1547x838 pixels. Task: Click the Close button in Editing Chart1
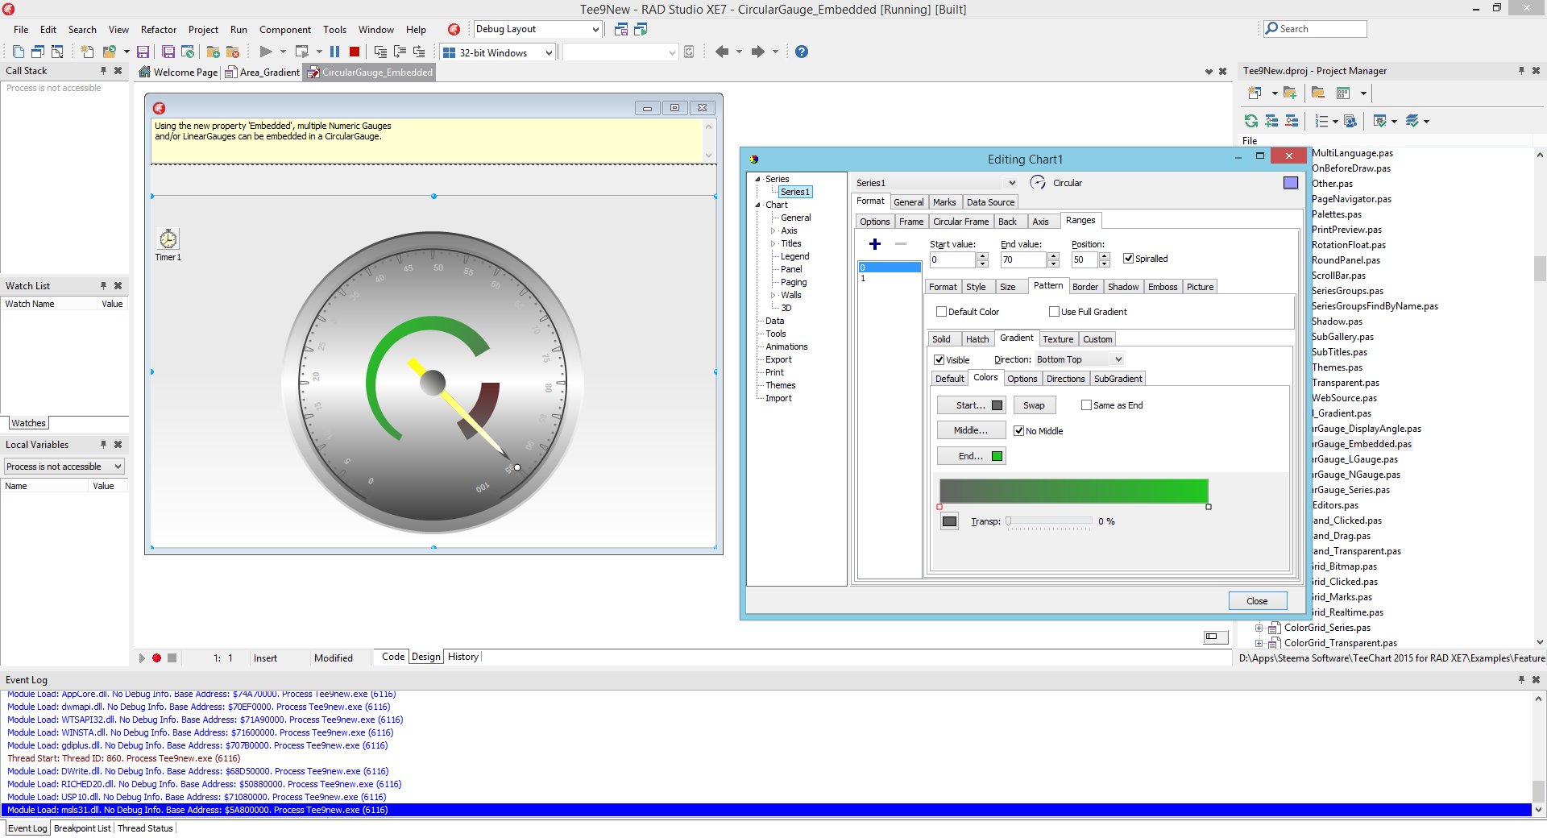click(1257, 601)
